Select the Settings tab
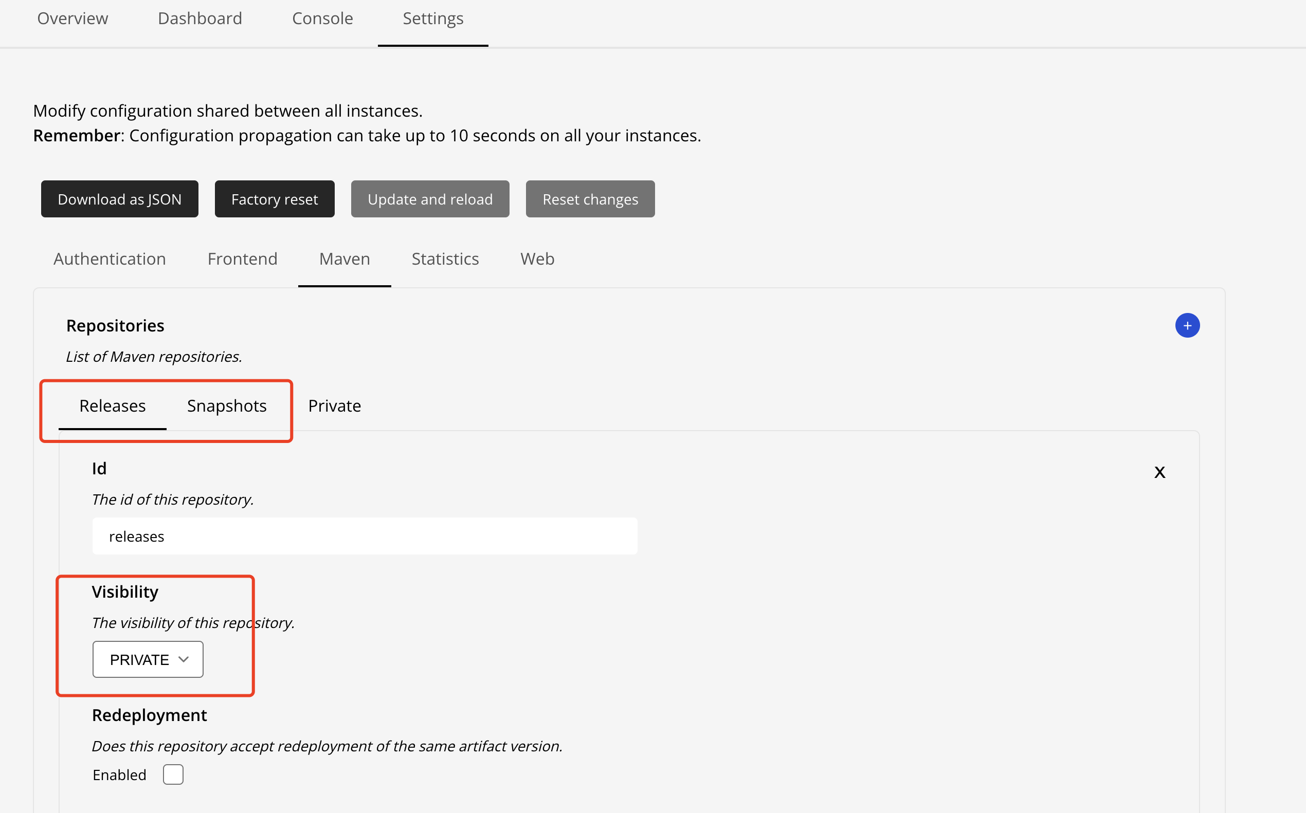 pyautogui.click(x=432, y=19)
